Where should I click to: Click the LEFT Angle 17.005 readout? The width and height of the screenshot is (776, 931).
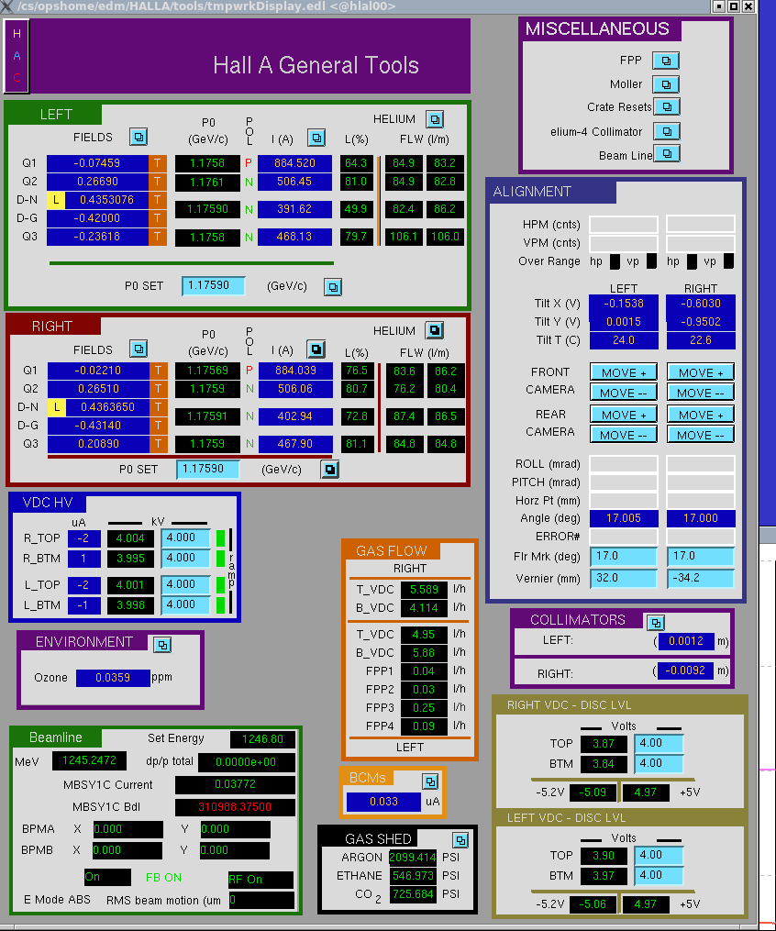[x=624, y=518]
